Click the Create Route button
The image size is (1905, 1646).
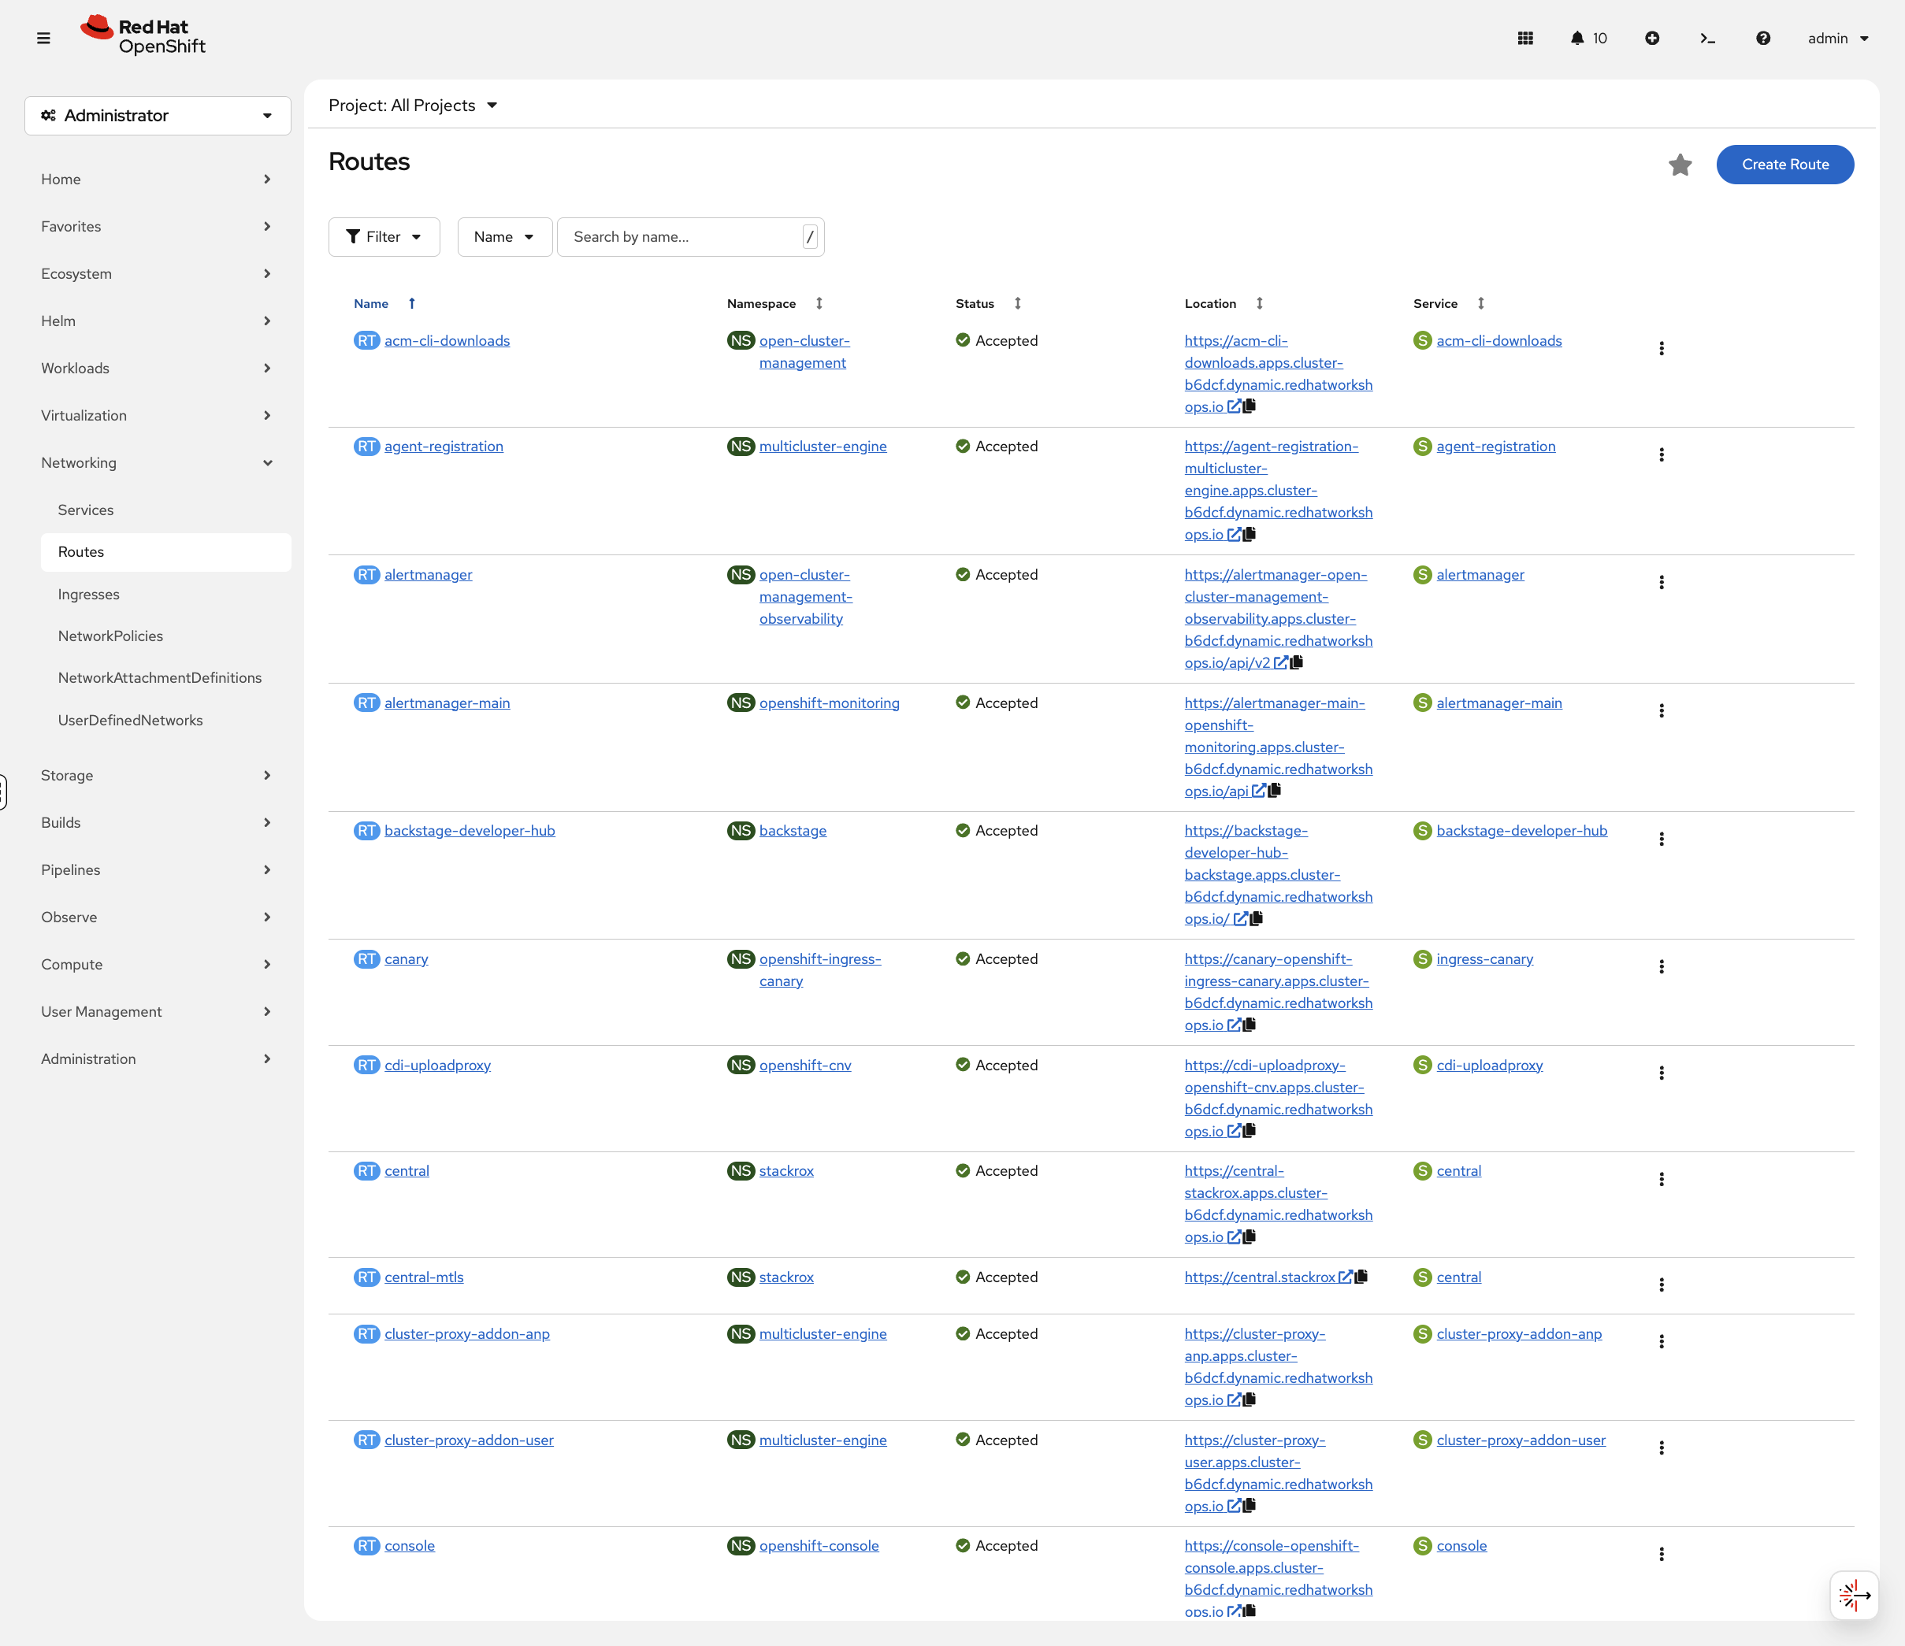(1784, 165)
